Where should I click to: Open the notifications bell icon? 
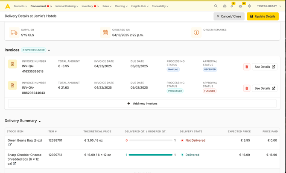tap(232, 6)
